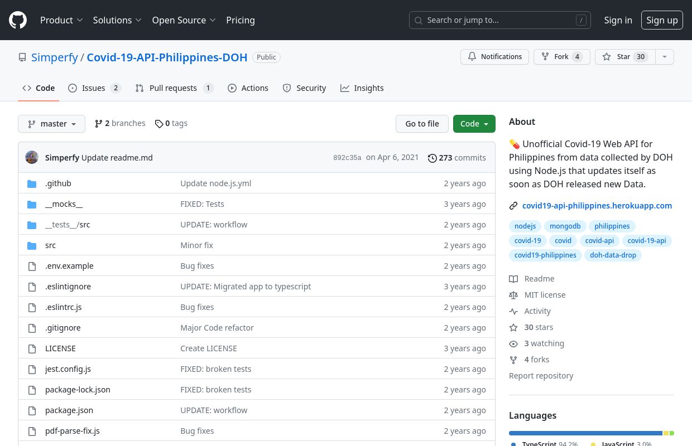Select the Code tab
This screenshot has height=446, width=692.
39,88
